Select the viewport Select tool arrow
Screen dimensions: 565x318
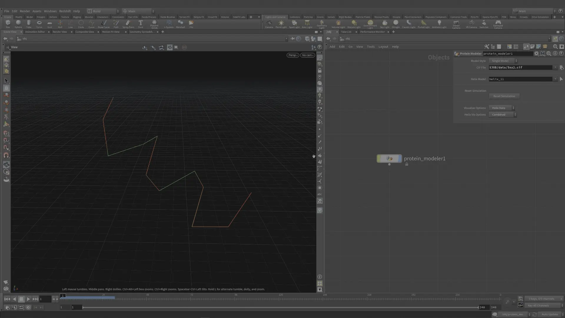pyautogui.click(x=6, y=81)
